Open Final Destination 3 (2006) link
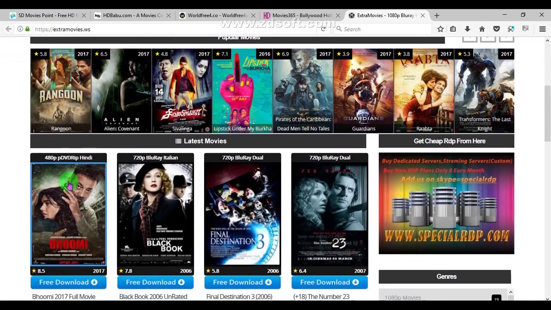The width and height of the screenshot is (551, 310). tap(239, 297)
